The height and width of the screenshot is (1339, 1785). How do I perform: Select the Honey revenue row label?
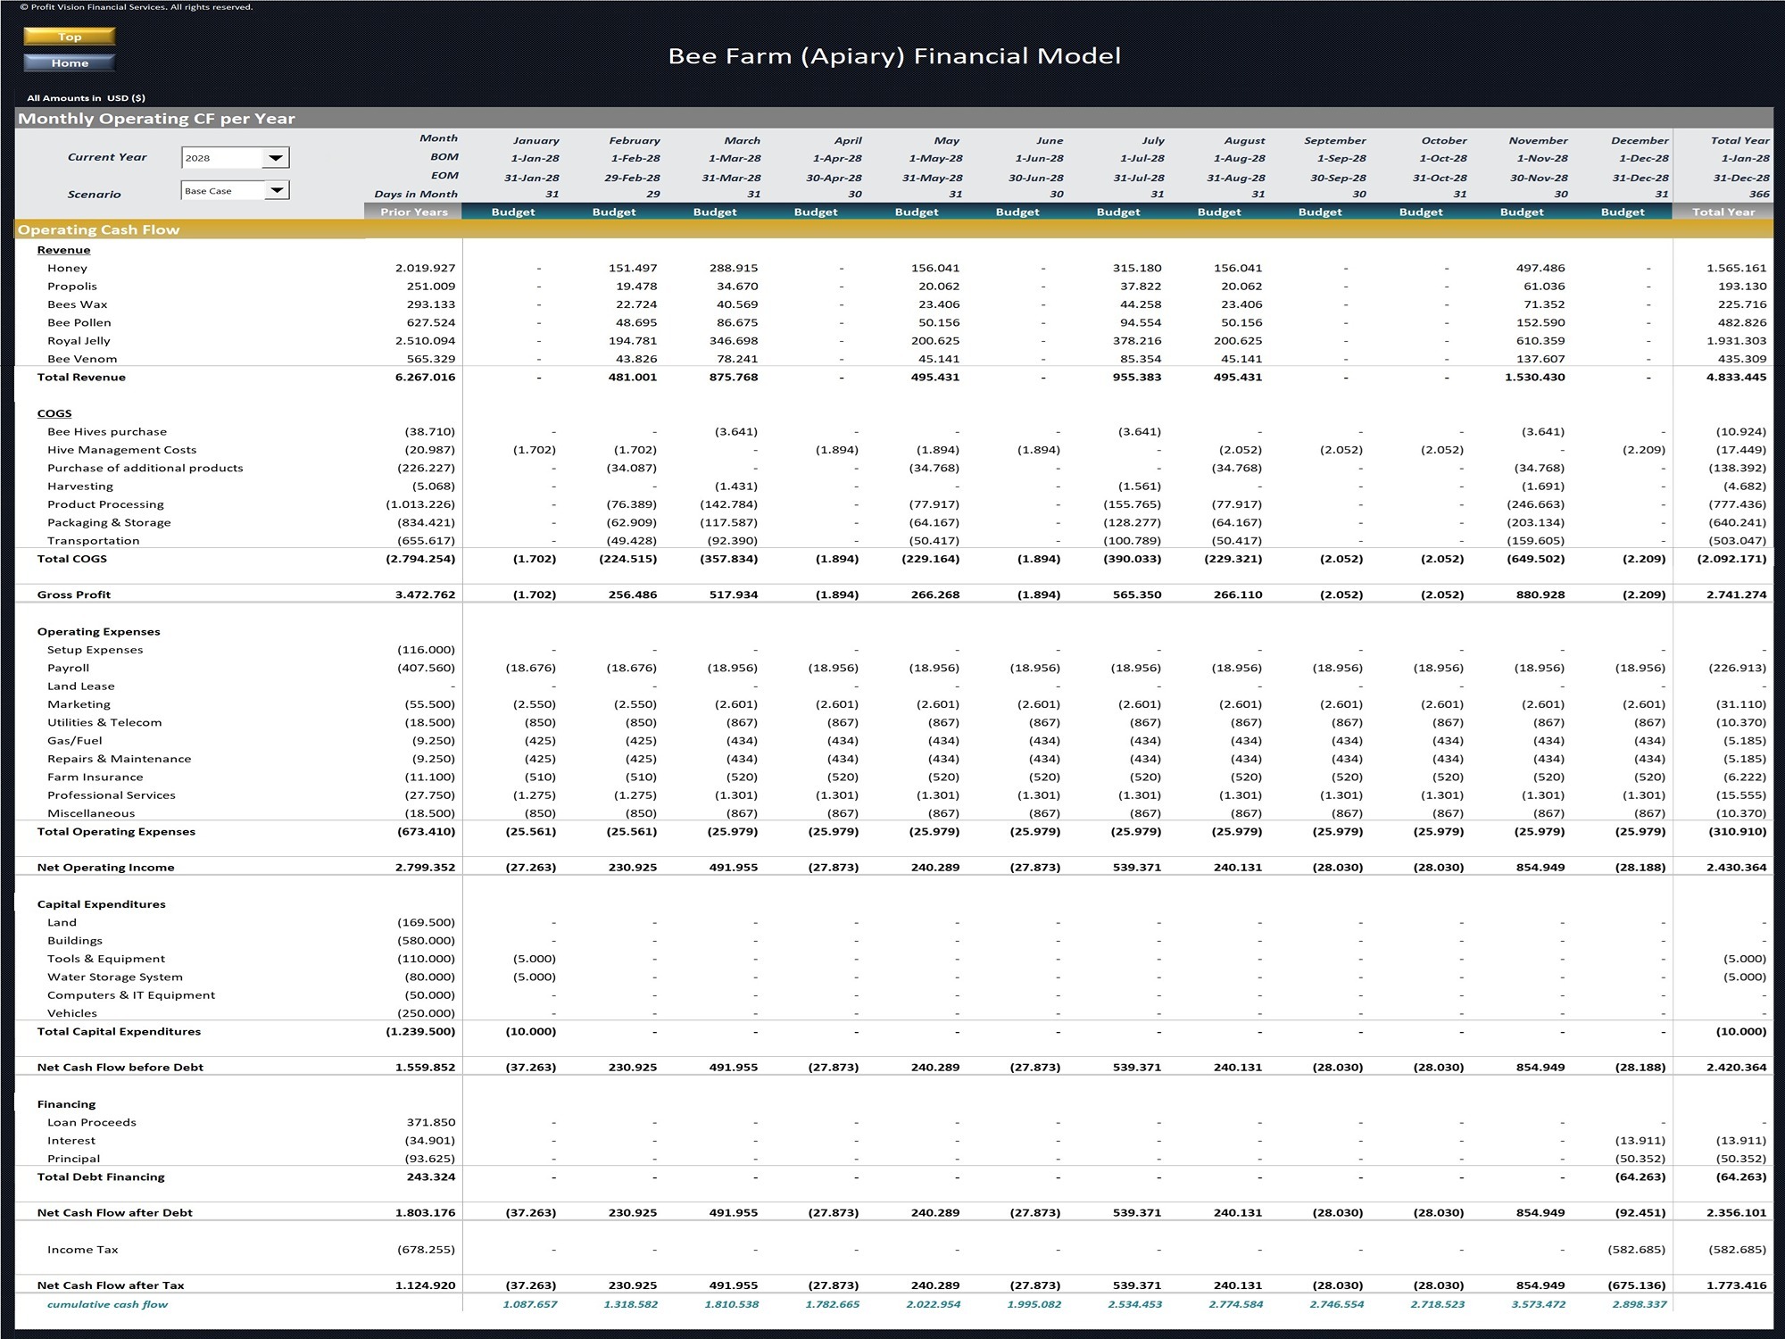click(67, 267)
